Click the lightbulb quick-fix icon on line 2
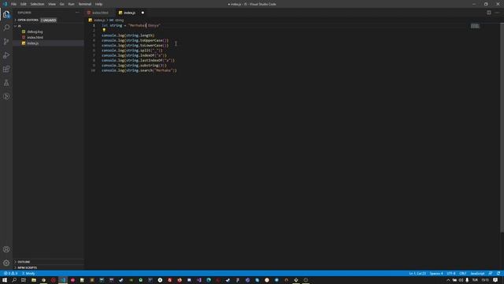This screenshot has width=504, height=284. pyautogui.click(x=104, y=30)
